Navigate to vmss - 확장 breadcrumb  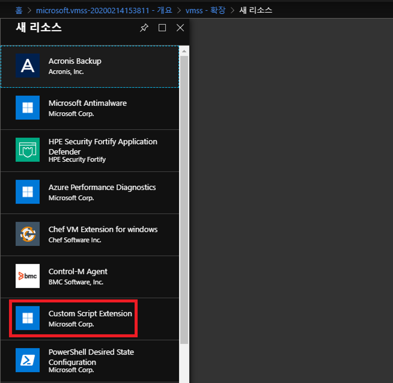tap(206, 10)
